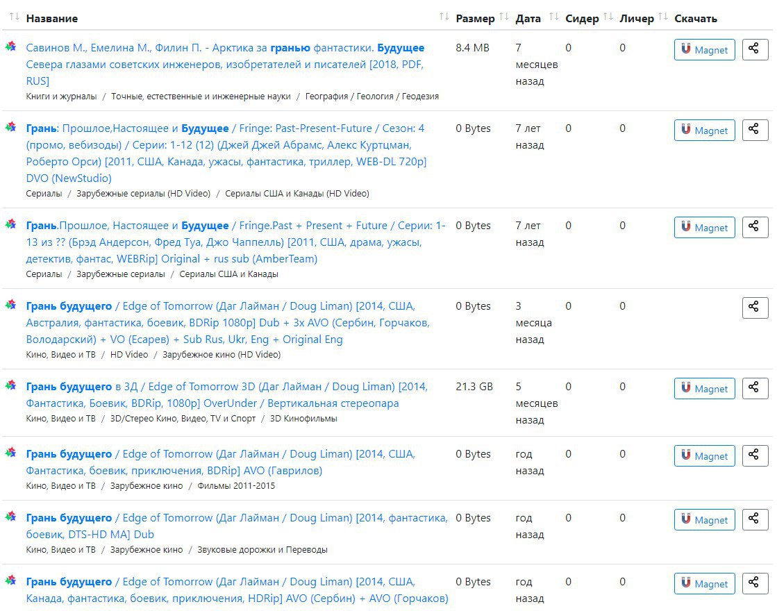Open Грань будущего в 3Д title

pos(226,394)
